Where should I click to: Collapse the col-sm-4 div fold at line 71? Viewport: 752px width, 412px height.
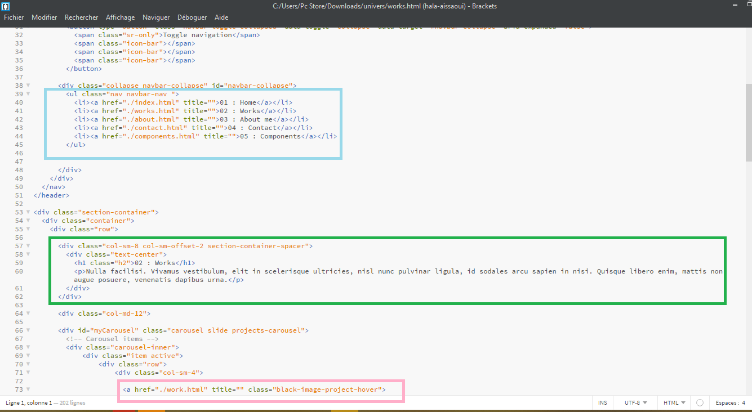[x=28, y=373]
